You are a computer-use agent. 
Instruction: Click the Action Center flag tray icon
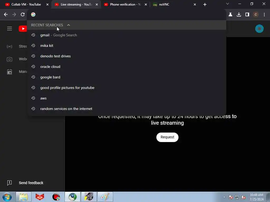231,197
